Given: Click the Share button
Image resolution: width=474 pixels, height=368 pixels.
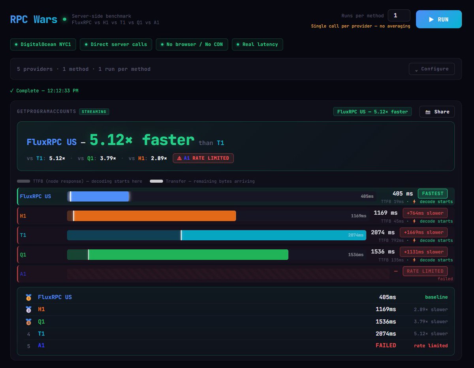Looking at the screenshot, I should [437, 112].
